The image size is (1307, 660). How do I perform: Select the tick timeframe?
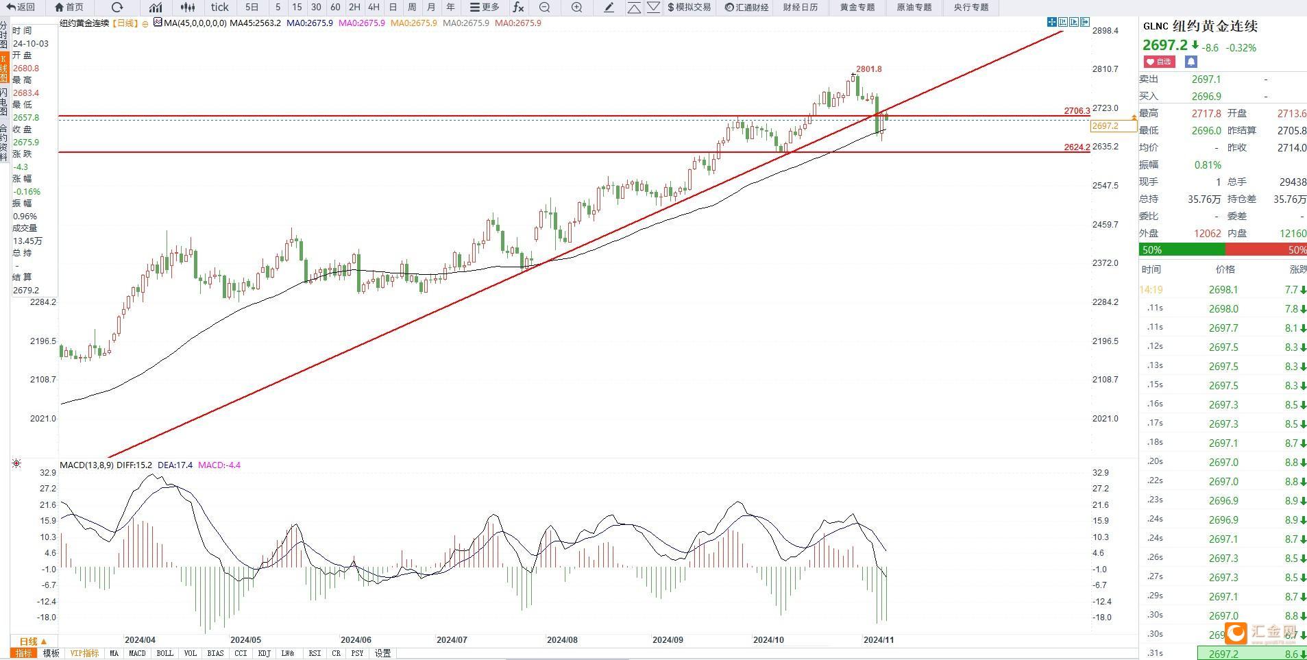point(220,7)
